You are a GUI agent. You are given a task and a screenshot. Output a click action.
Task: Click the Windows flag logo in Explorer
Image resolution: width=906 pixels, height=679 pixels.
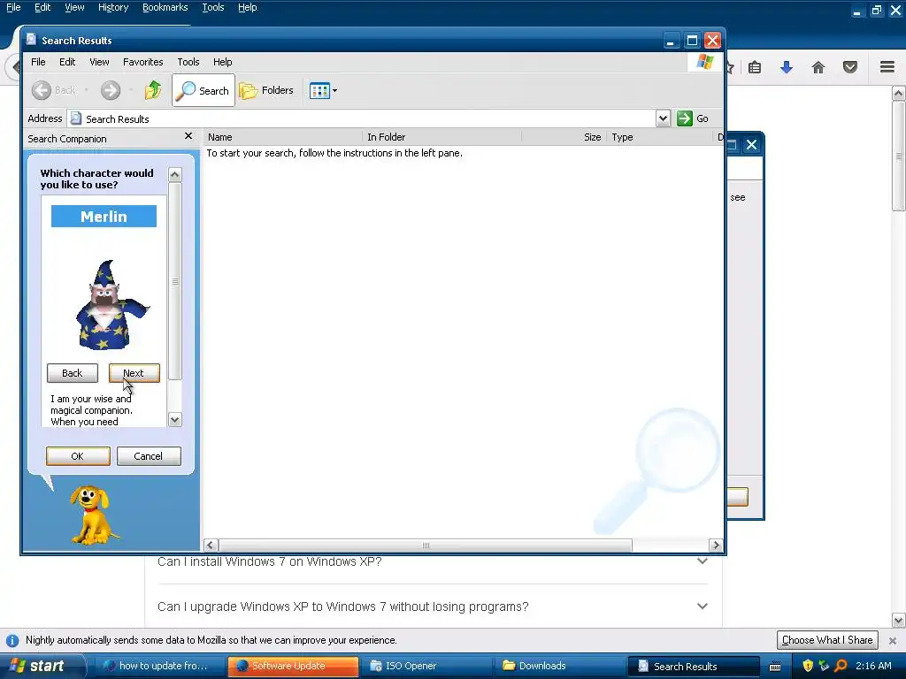705,61
